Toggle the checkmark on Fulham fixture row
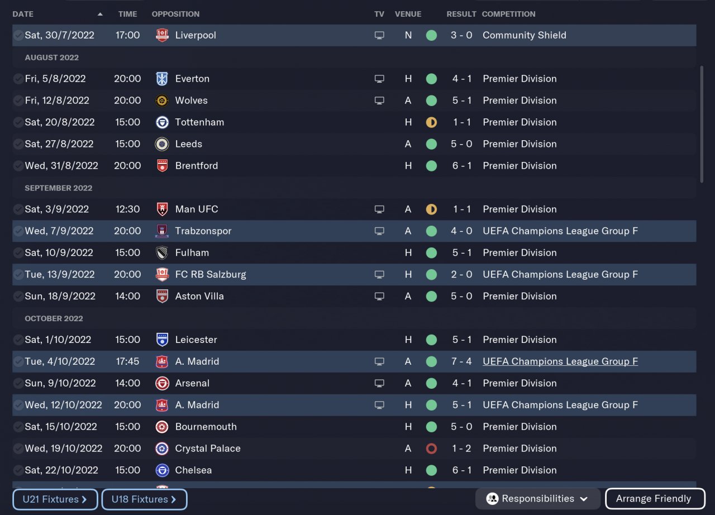 pos(18,252)
